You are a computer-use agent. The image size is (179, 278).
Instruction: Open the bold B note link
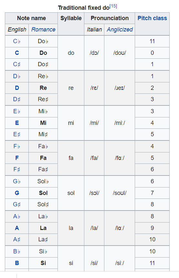tap(17, 263)
